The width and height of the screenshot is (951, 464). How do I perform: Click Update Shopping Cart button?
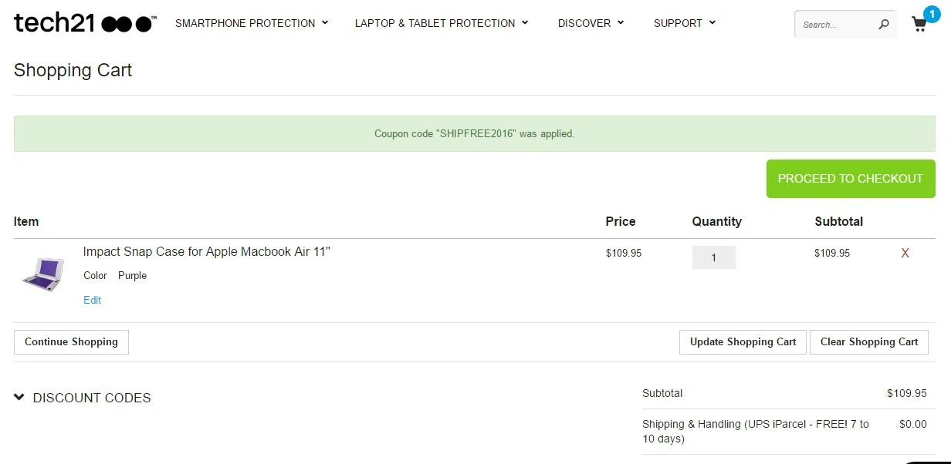tap(743, 342)
